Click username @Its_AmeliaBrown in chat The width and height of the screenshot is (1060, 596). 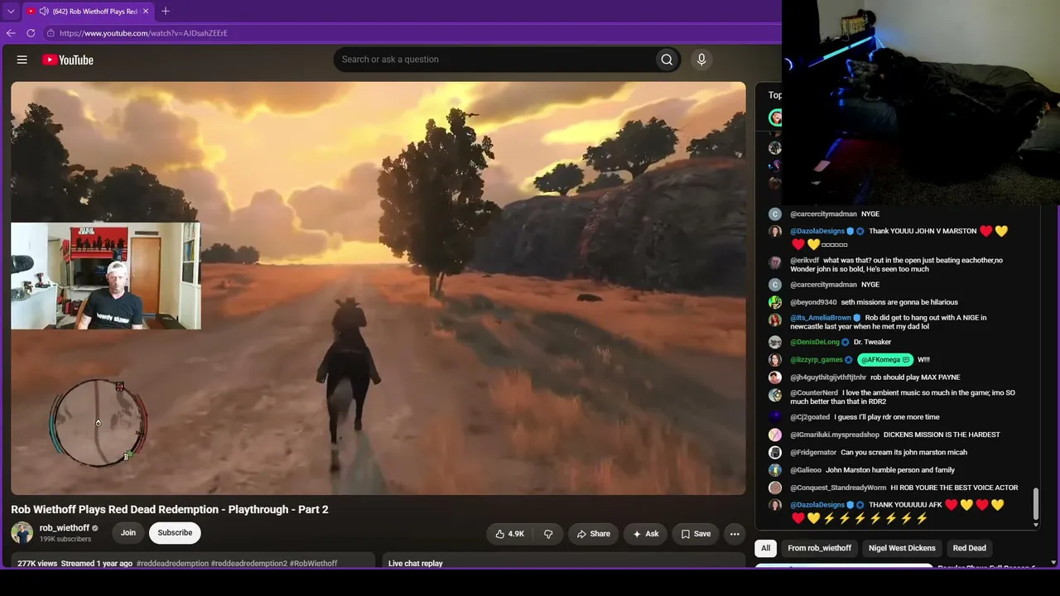[821, 318]
